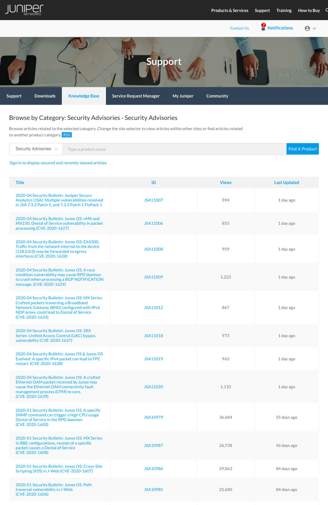The width and height of the screenshot is (328, 505).
Task: Open the JSA11020 ID link
Action: pos(153,387)
